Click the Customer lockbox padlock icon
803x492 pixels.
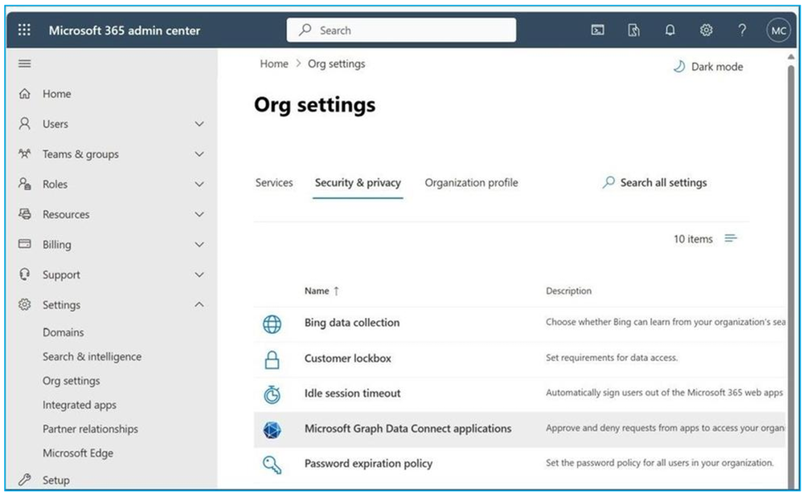(x=272, y=360)
